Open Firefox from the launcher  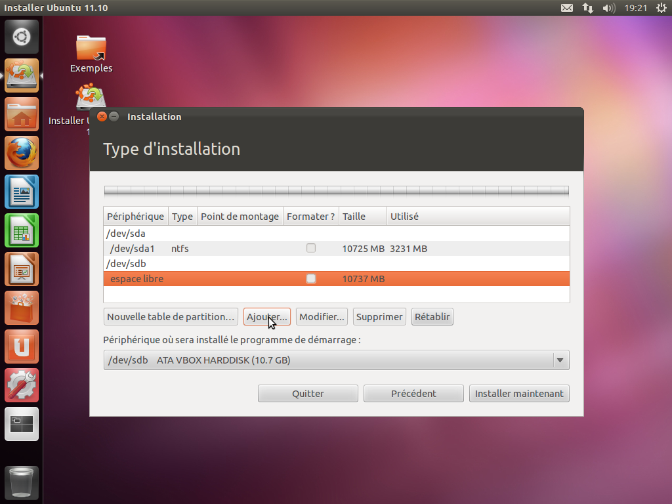coord(22,153)
